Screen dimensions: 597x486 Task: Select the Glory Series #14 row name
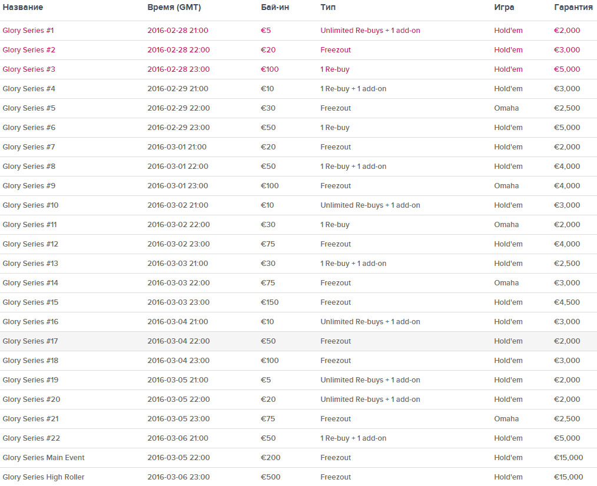[x=31, y=283]
